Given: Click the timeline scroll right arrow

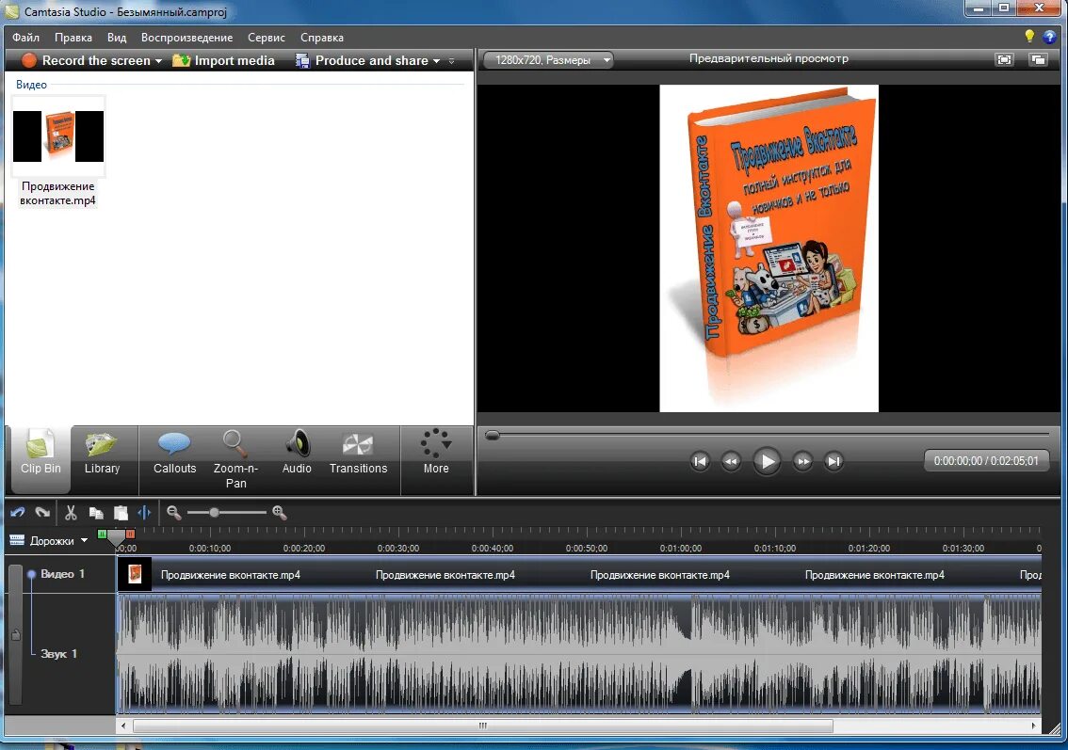Looking at the screenshot, I should click(x=1034, y=726).
